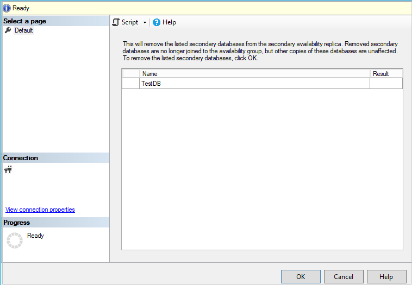Click the Cancel button
Image resolution: width=412 pixels, height=285 pixels.
click(344, 277)
